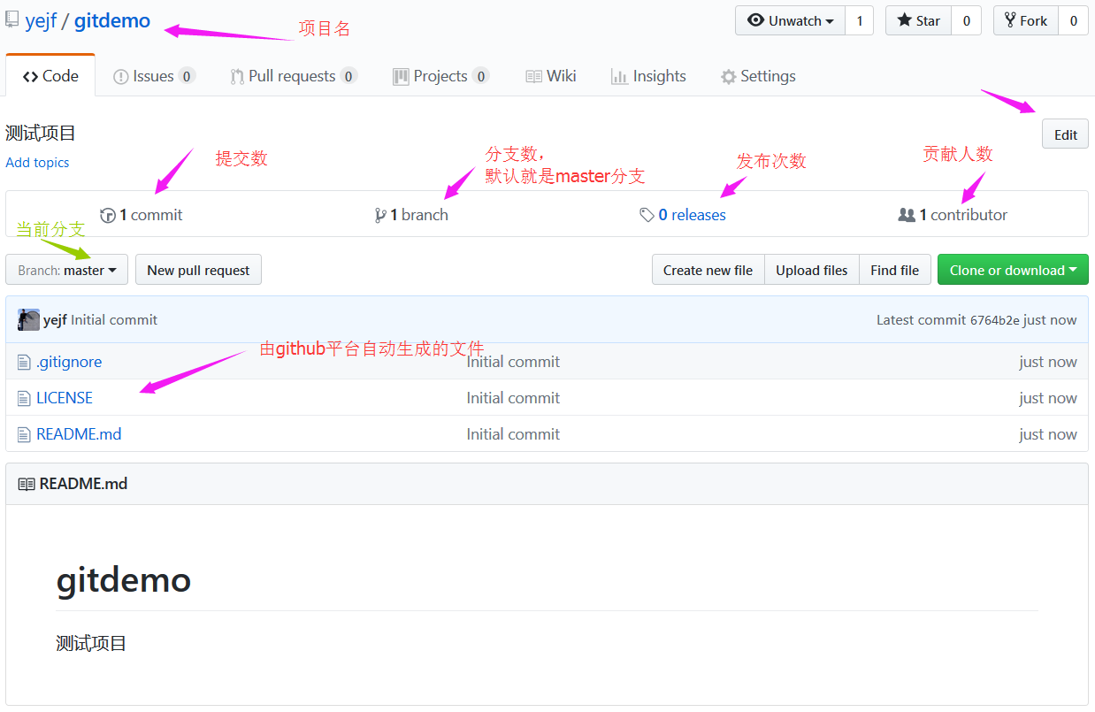
Task: Click the Add topics link
Action: pos(37,163)
